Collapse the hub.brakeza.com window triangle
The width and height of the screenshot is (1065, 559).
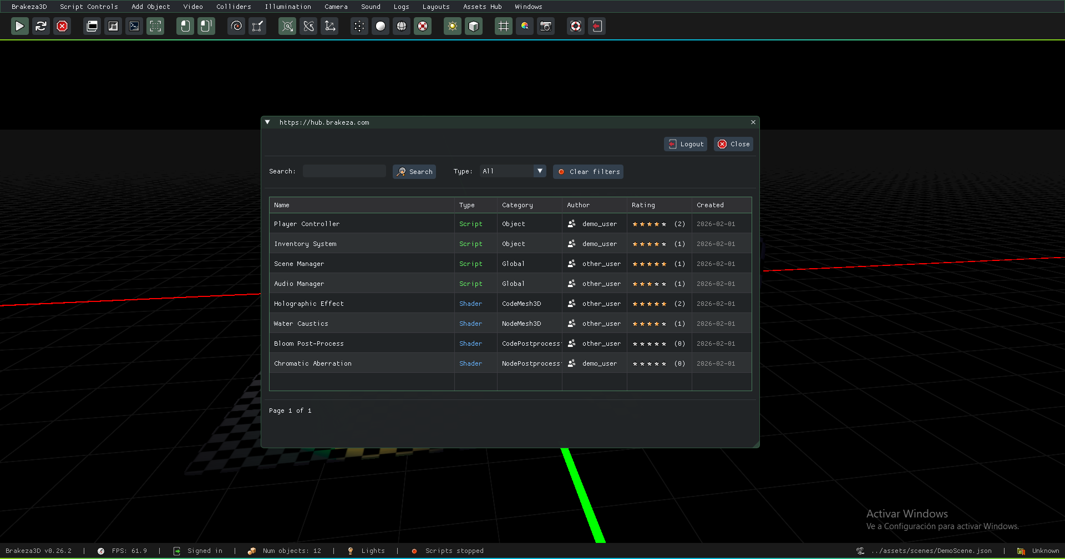pyautogui.click(x=267, y=122)
